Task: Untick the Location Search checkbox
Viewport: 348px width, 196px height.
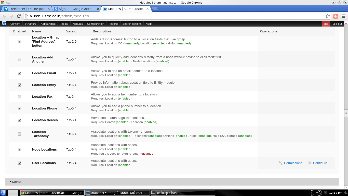Action: [20, 120]
